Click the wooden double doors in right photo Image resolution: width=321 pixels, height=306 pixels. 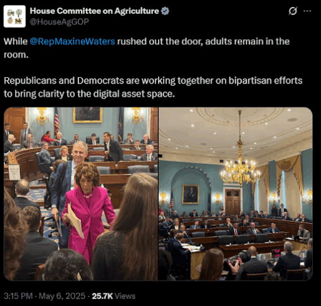pyautogui.click(x=233, y=202)
